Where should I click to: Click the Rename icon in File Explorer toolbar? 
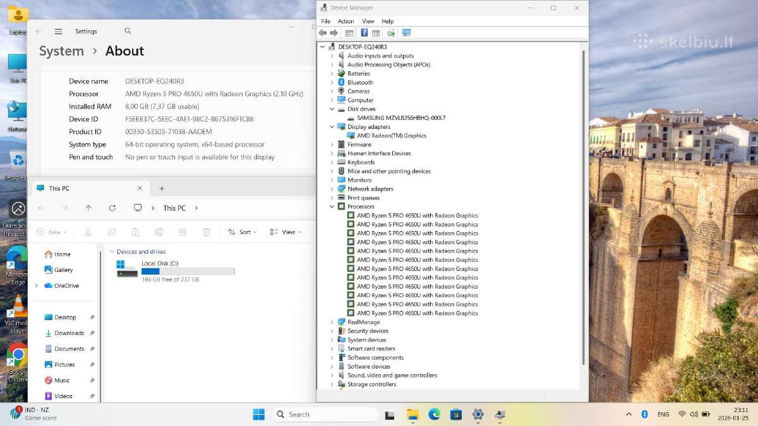[x=159, y=232]
